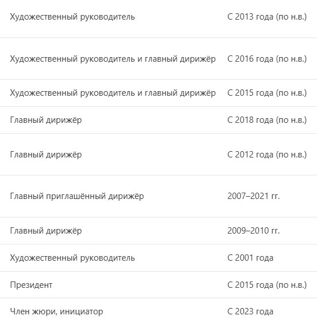
Task: Click the 'С 2012 года (по н.в.)' date
Action: coord(267,155)
